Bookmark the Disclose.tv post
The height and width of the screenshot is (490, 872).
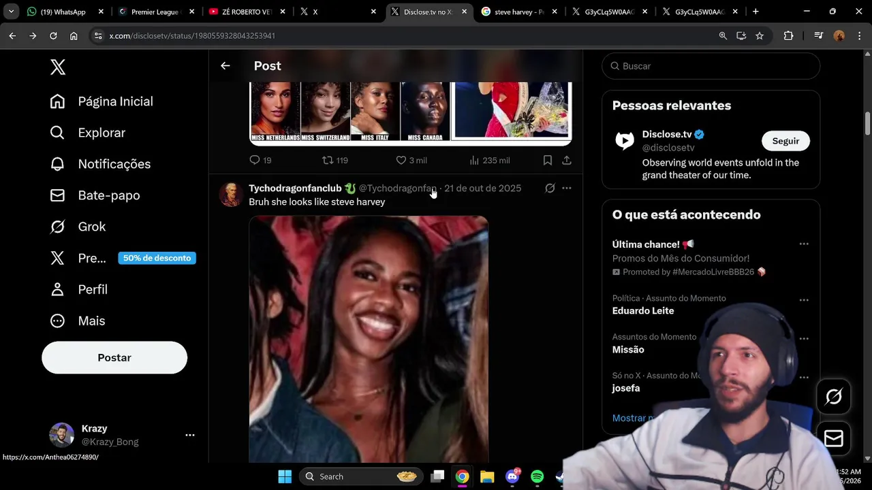(548, 160)
